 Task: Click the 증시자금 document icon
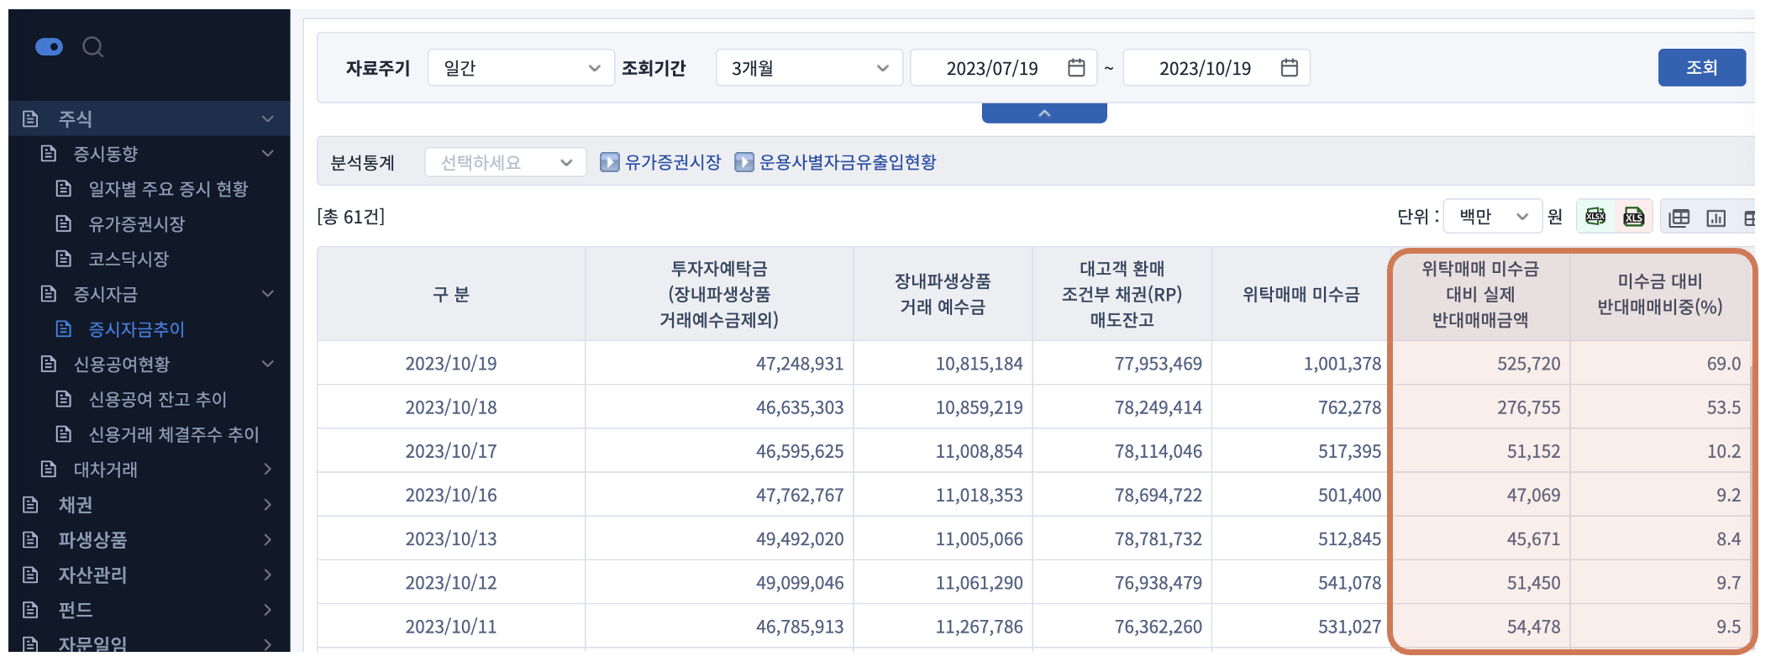coord(49,293)
